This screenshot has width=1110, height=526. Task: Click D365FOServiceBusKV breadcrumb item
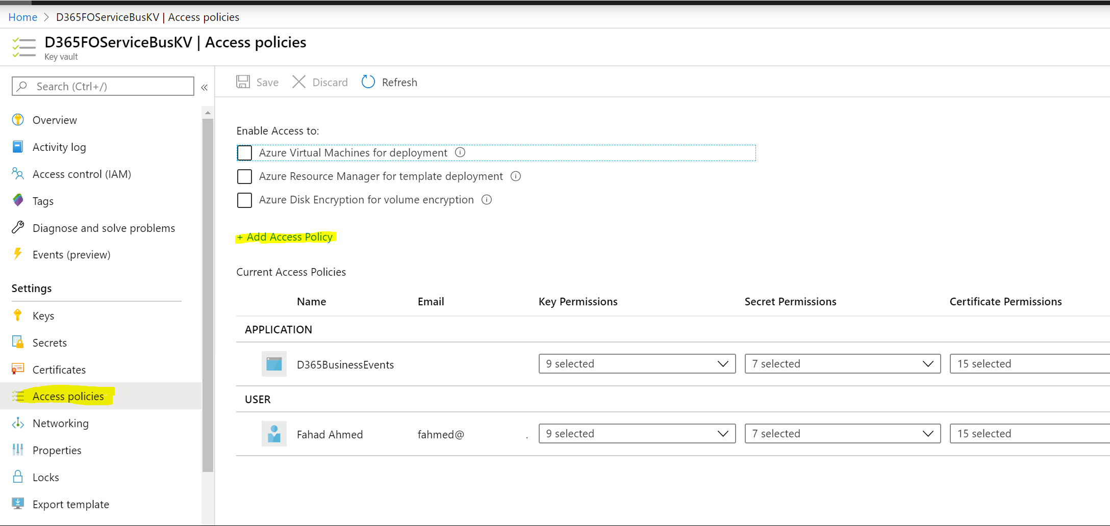147,17
